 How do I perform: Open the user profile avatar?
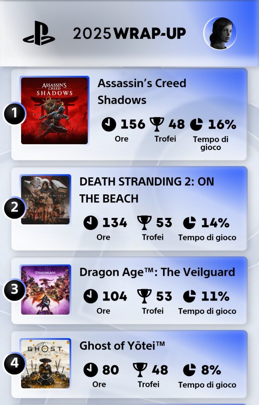pyautogui.click(x=220, y=34)
